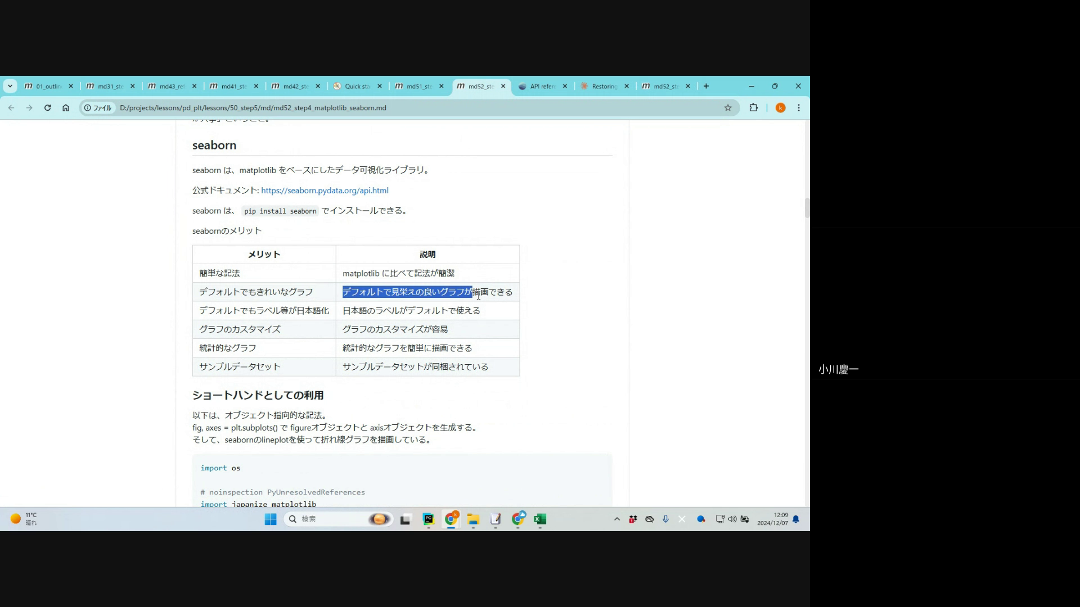The height and width of the screenshot is (607, 1080).
Task: Click the browser reload button
Action: 48,108
